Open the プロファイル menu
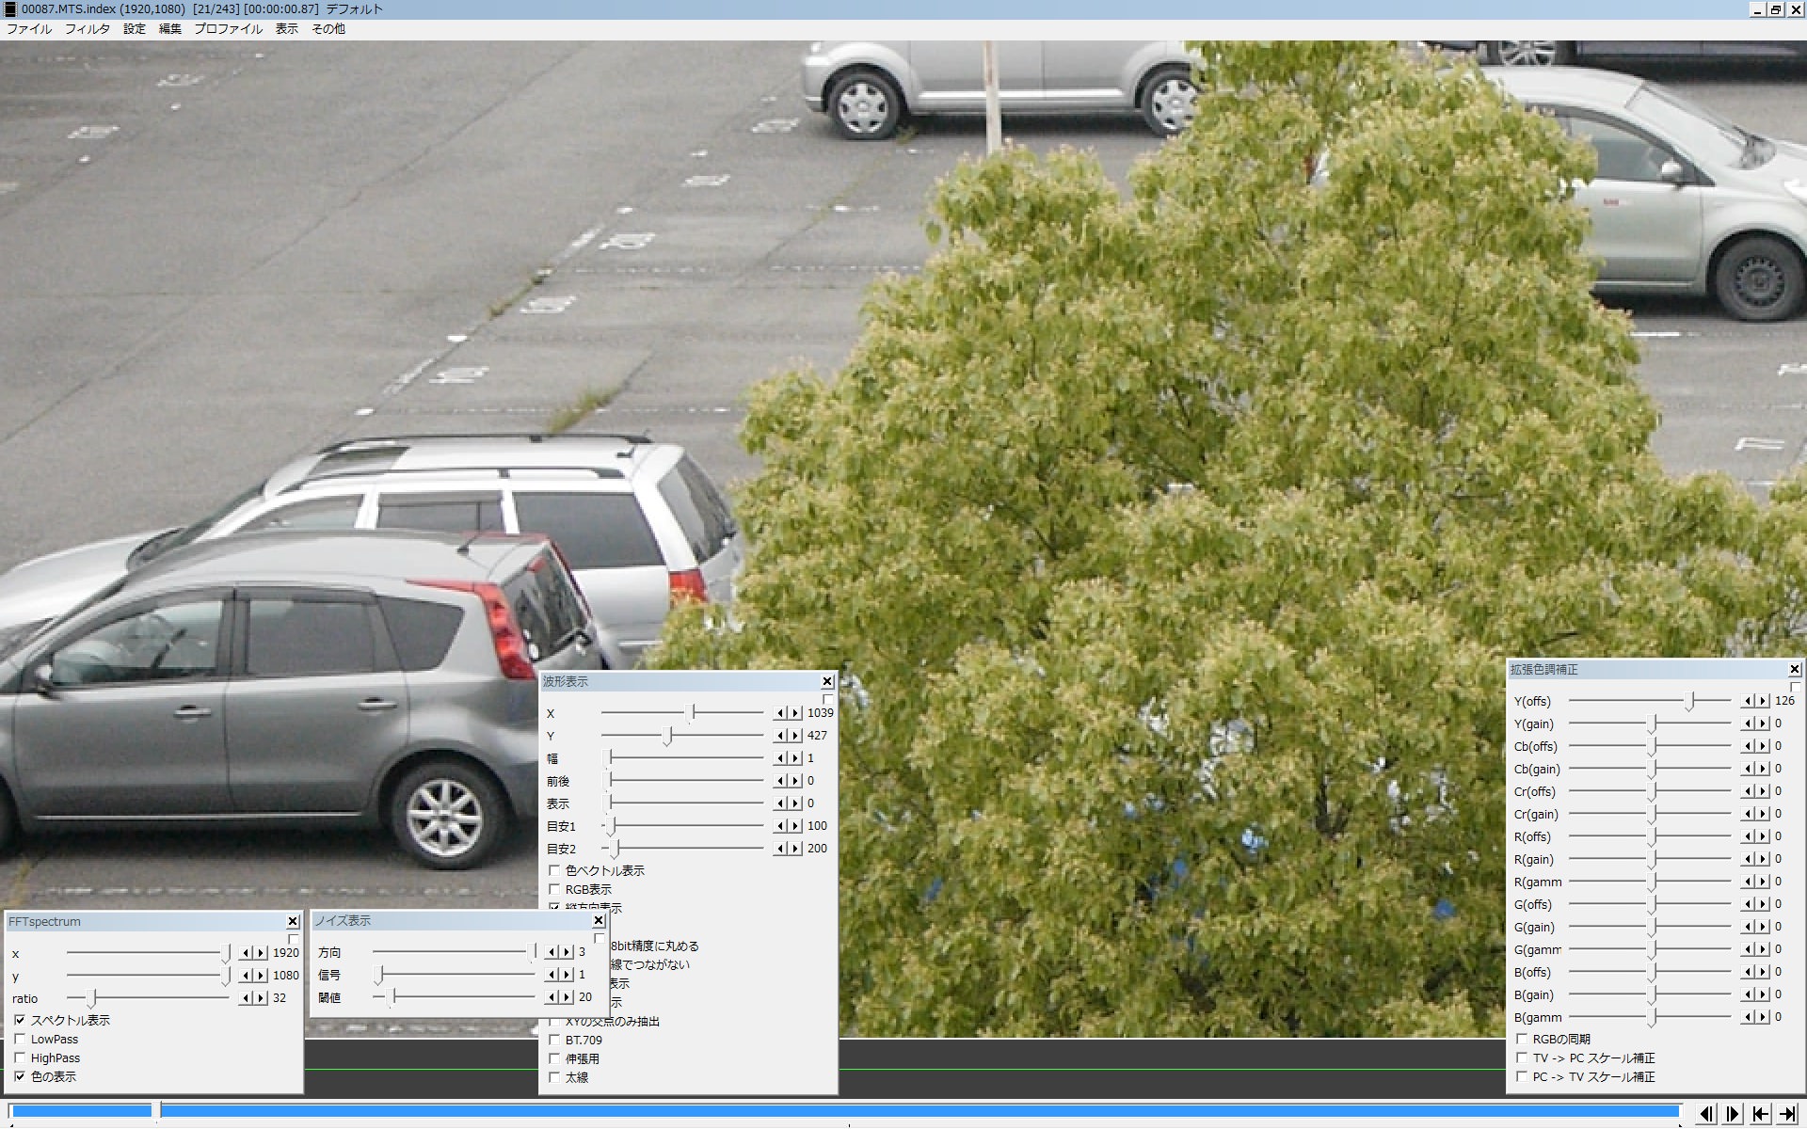 pos(228,29)
